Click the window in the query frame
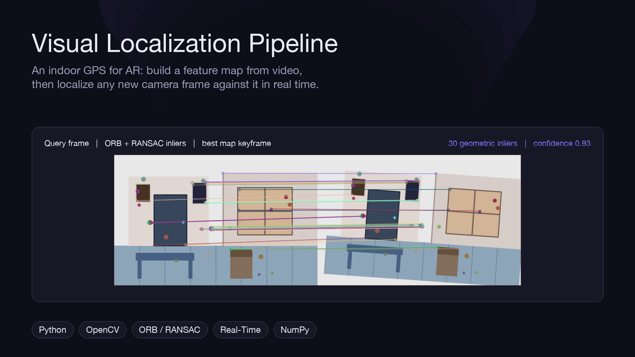This screenshot has height=357, width=635. (x=265, y=211)
